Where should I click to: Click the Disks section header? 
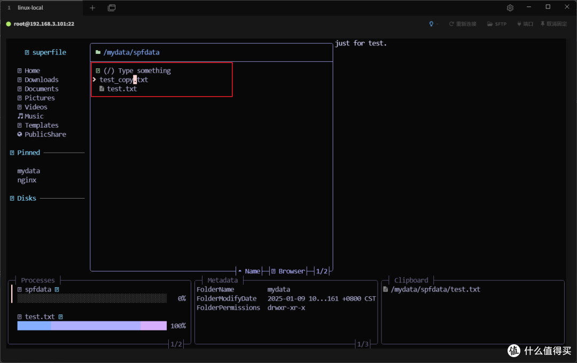(23, 198)
